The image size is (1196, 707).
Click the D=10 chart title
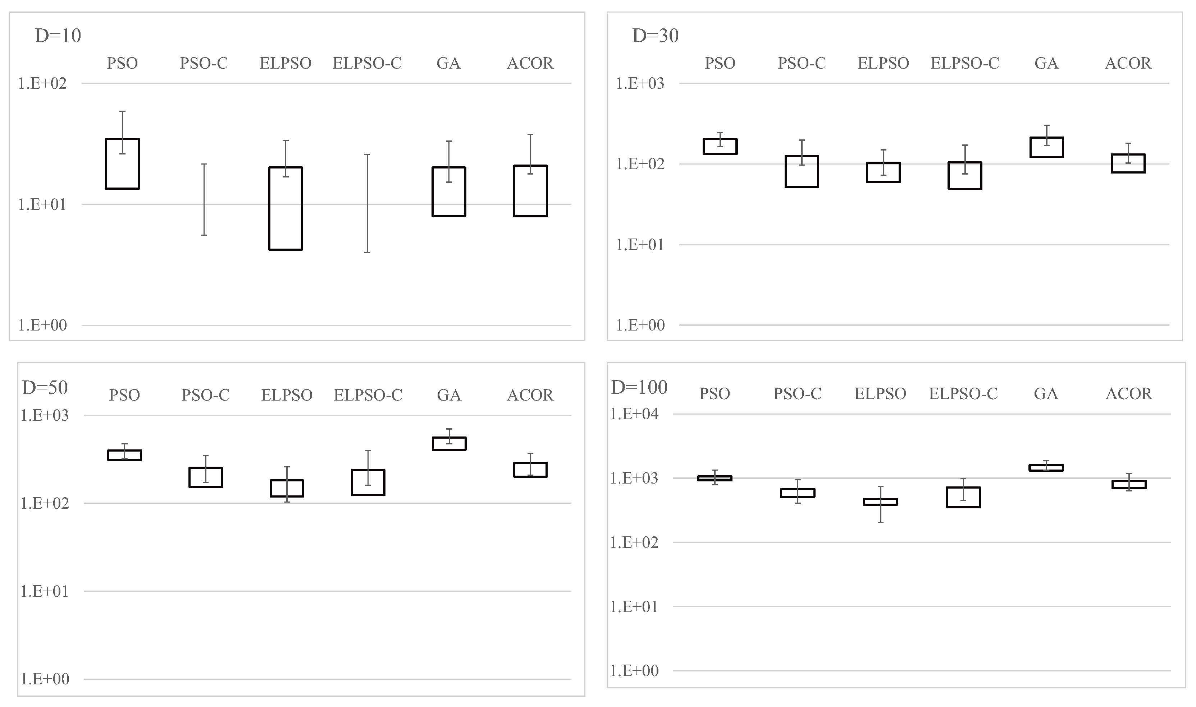pos(58,36)
